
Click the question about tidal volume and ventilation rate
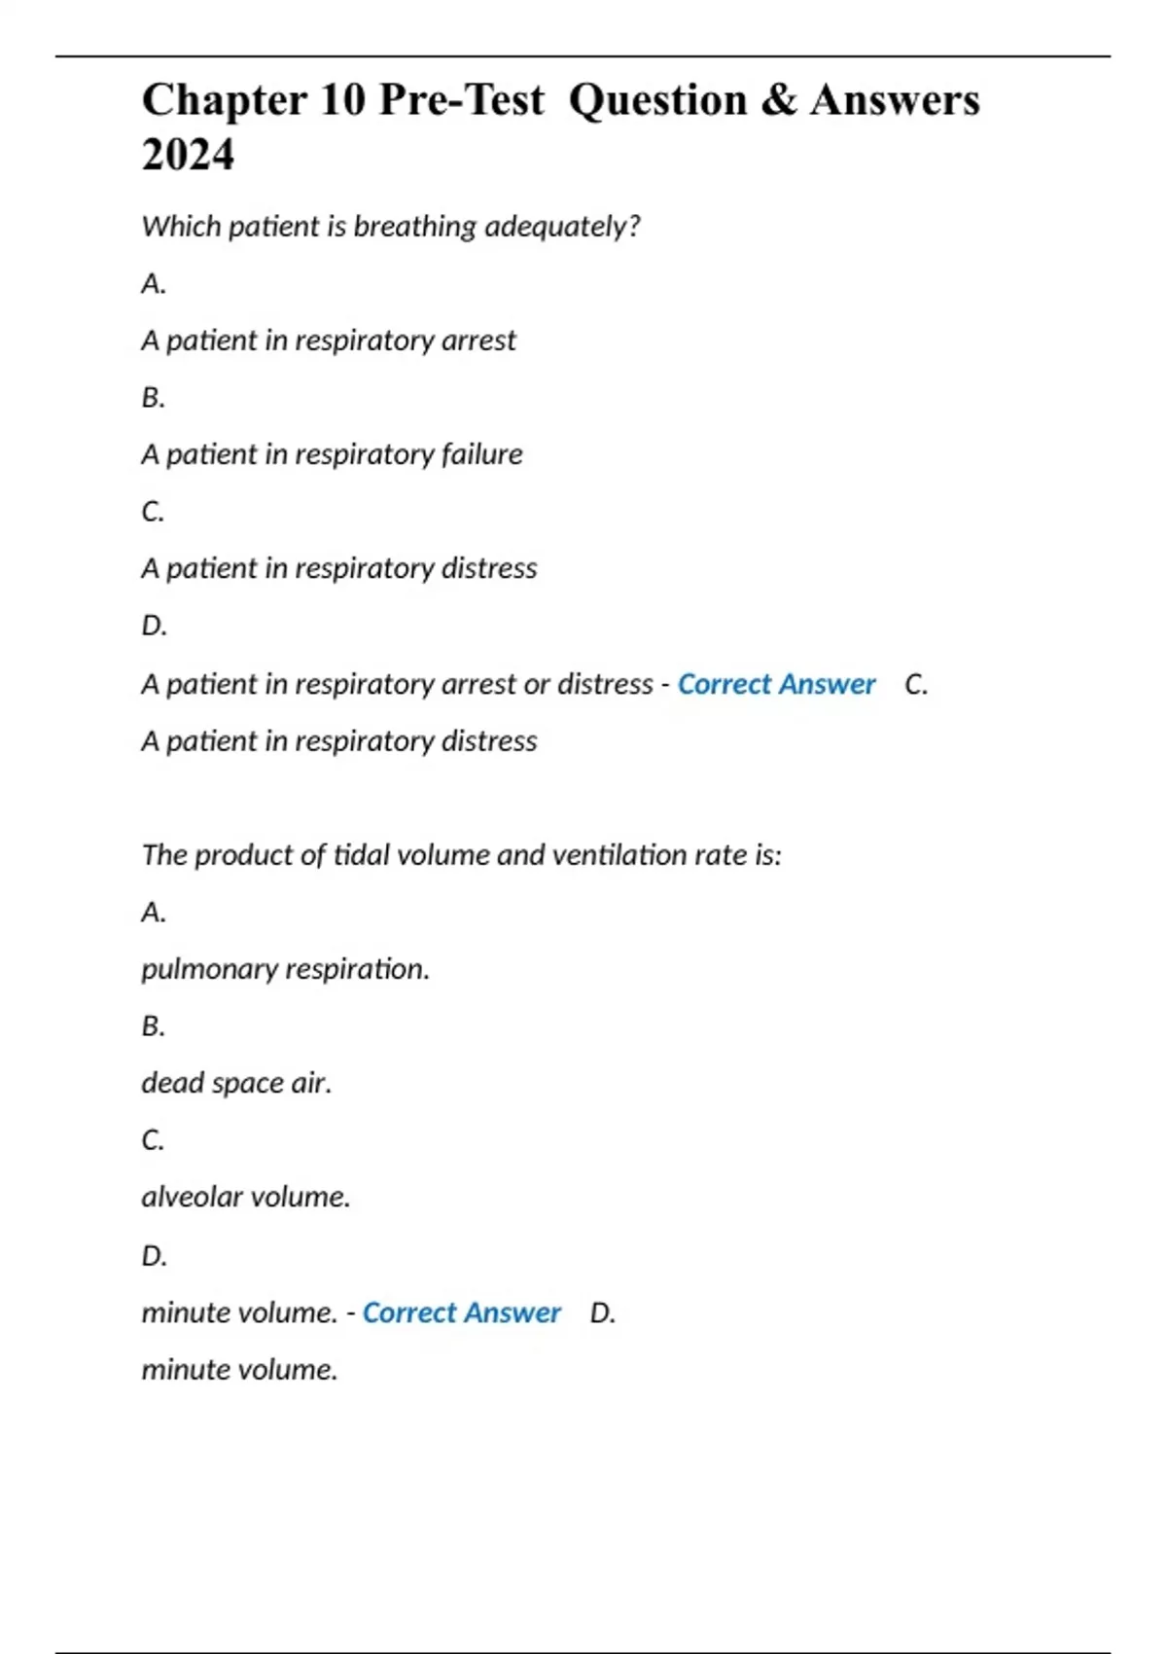pyautogui.click(x=461, y=855)
